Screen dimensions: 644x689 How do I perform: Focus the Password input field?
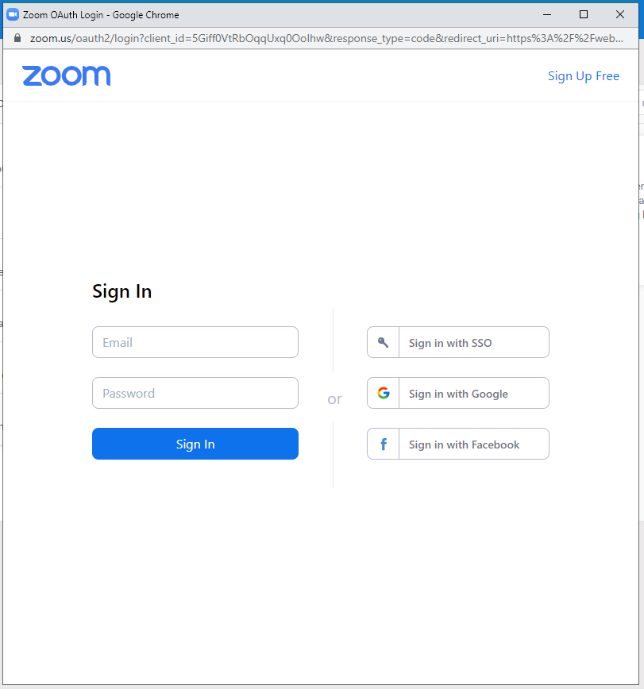(x=195, y=394)
